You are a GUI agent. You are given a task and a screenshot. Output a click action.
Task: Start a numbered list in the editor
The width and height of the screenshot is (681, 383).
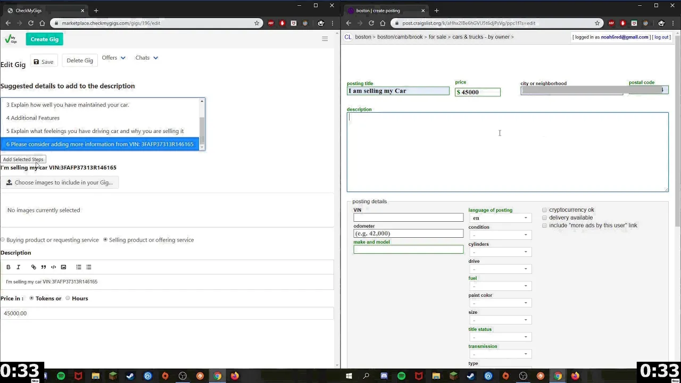79,267
